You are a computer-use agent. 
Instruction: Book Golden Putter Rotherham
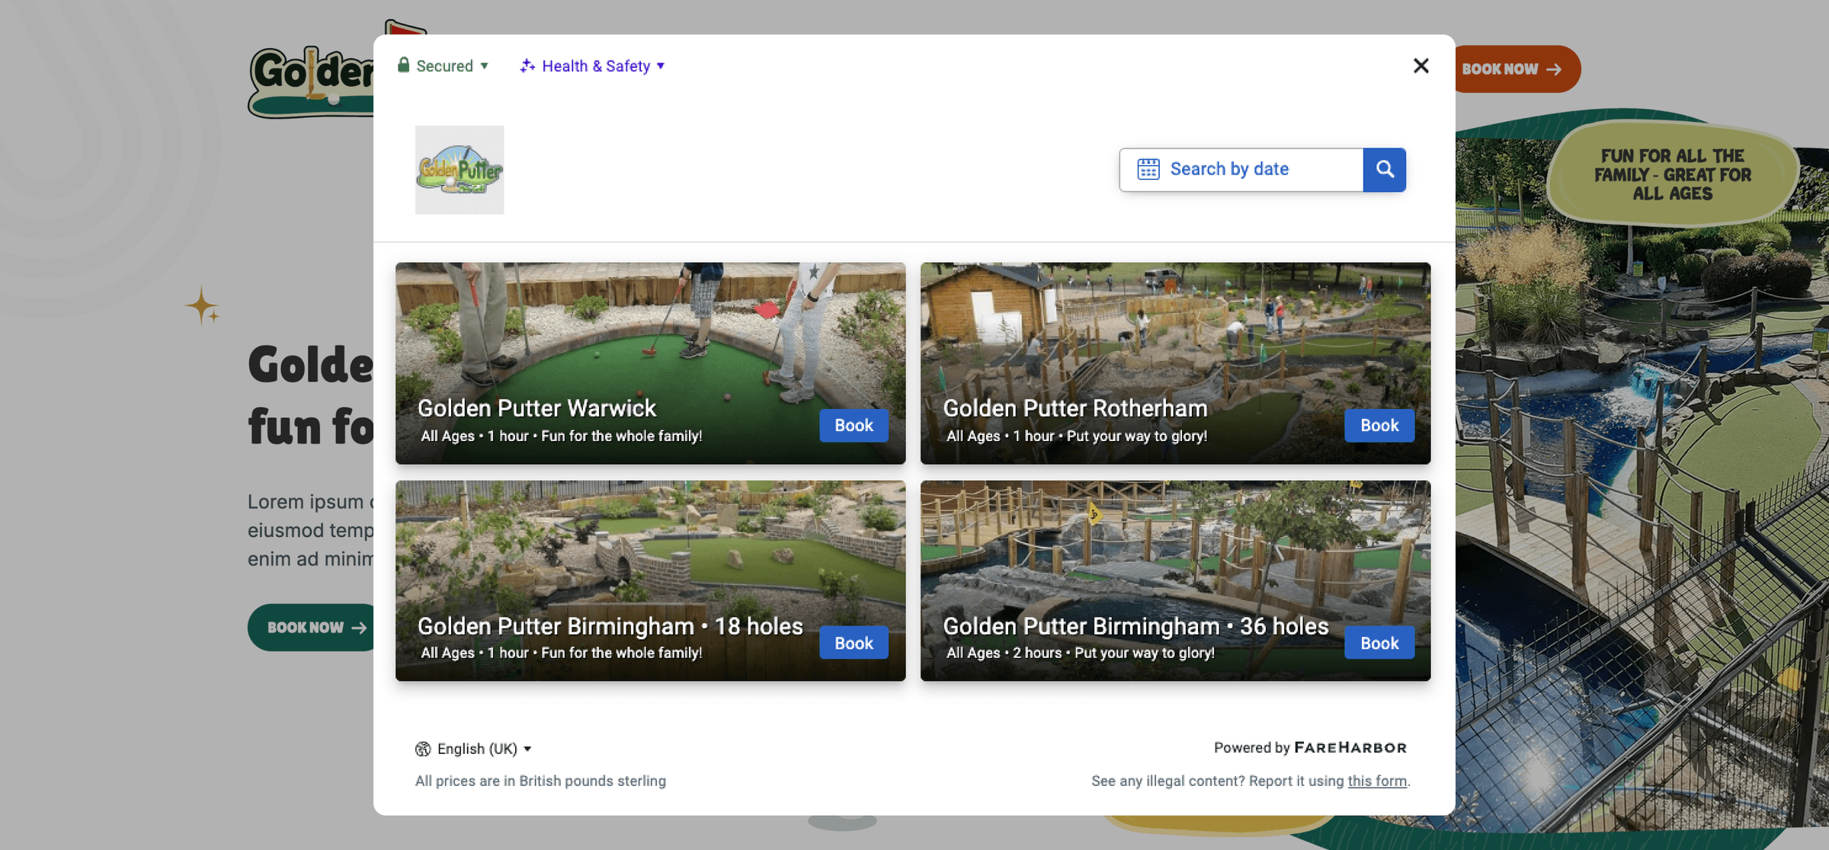[1379, 426]
